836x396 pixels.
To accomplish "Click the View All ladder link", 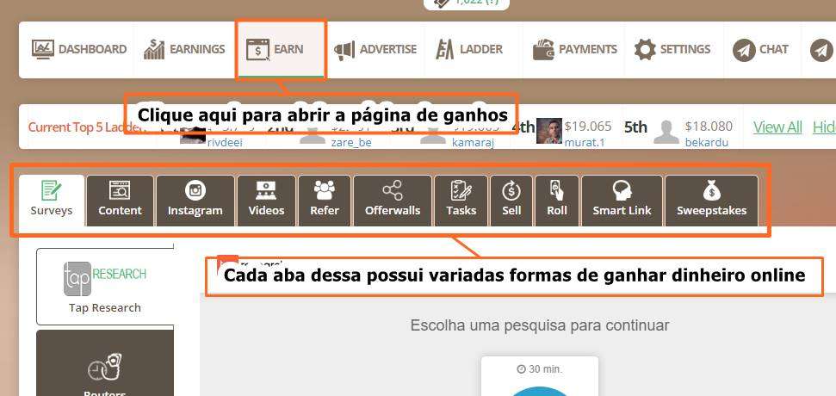I will tap(777, 127).
